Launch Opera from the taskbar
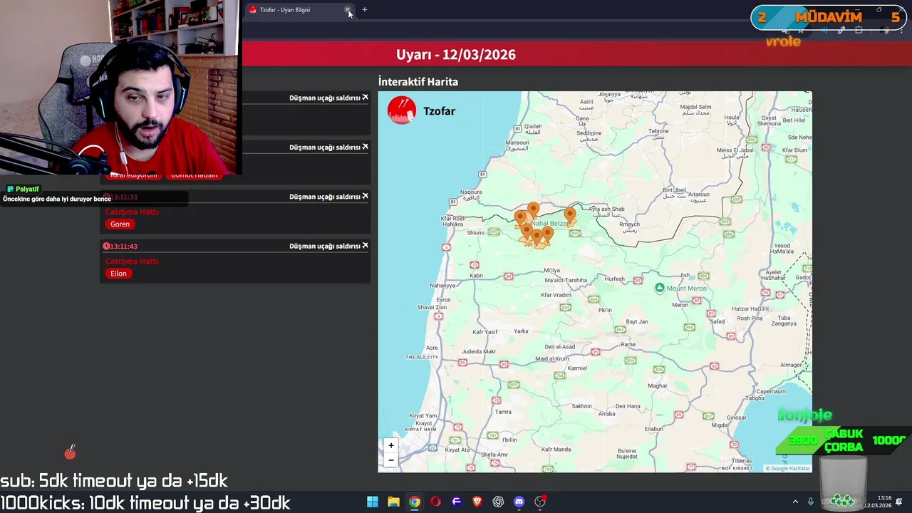 tap(435, 502)
